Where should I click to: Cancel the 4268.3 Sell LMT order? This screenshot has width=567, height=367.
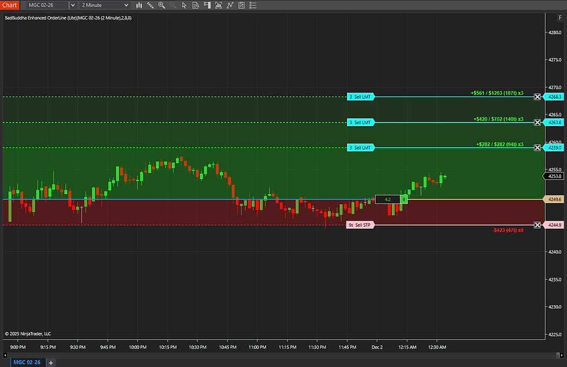tap(537, 97)
